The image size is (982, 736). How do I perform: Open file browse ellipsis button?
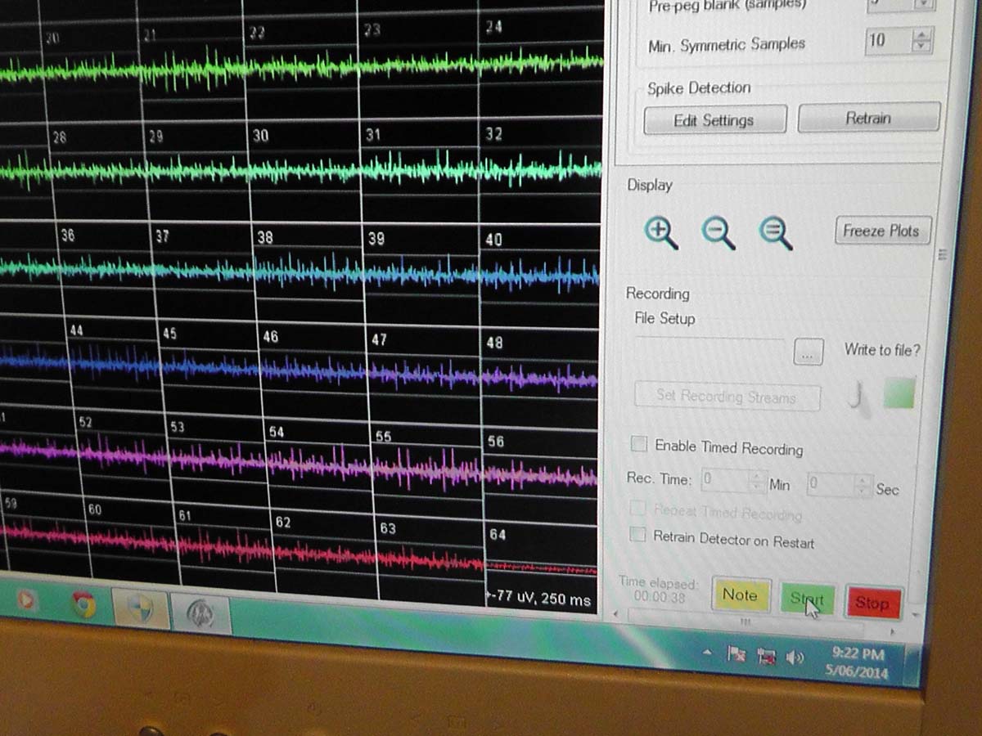[808, 353]
